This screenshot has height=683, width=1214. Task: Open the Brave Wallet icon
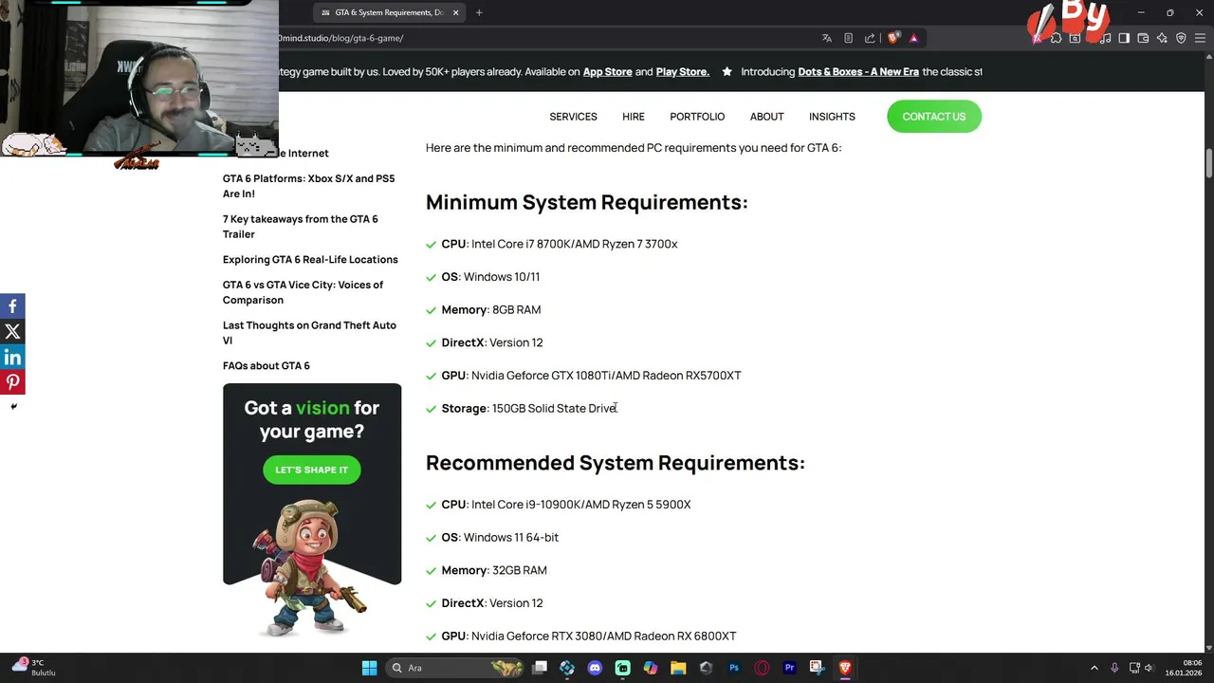click(1143, 38)
